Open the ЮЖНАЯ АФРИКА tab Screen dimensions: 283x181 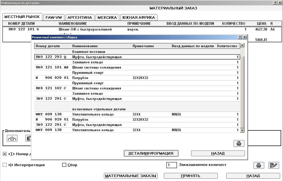tap(139, 17)
